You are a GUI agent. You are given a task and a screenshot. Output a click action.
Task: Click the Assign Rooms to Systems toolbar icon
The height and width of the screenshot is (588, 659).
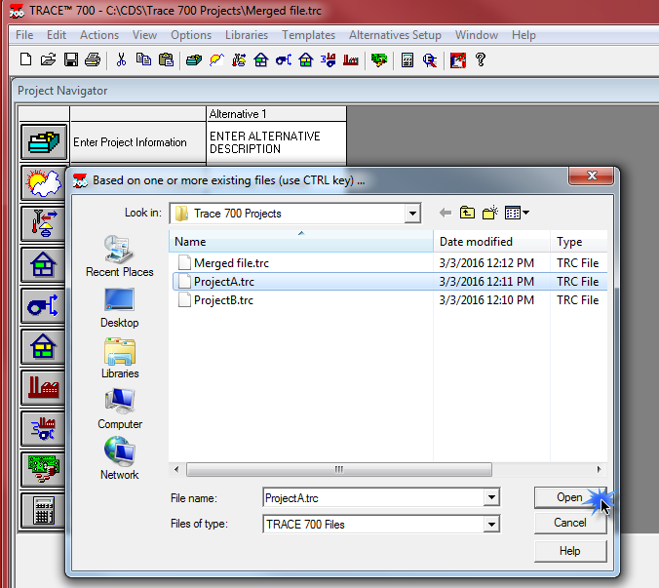point(306,60)
